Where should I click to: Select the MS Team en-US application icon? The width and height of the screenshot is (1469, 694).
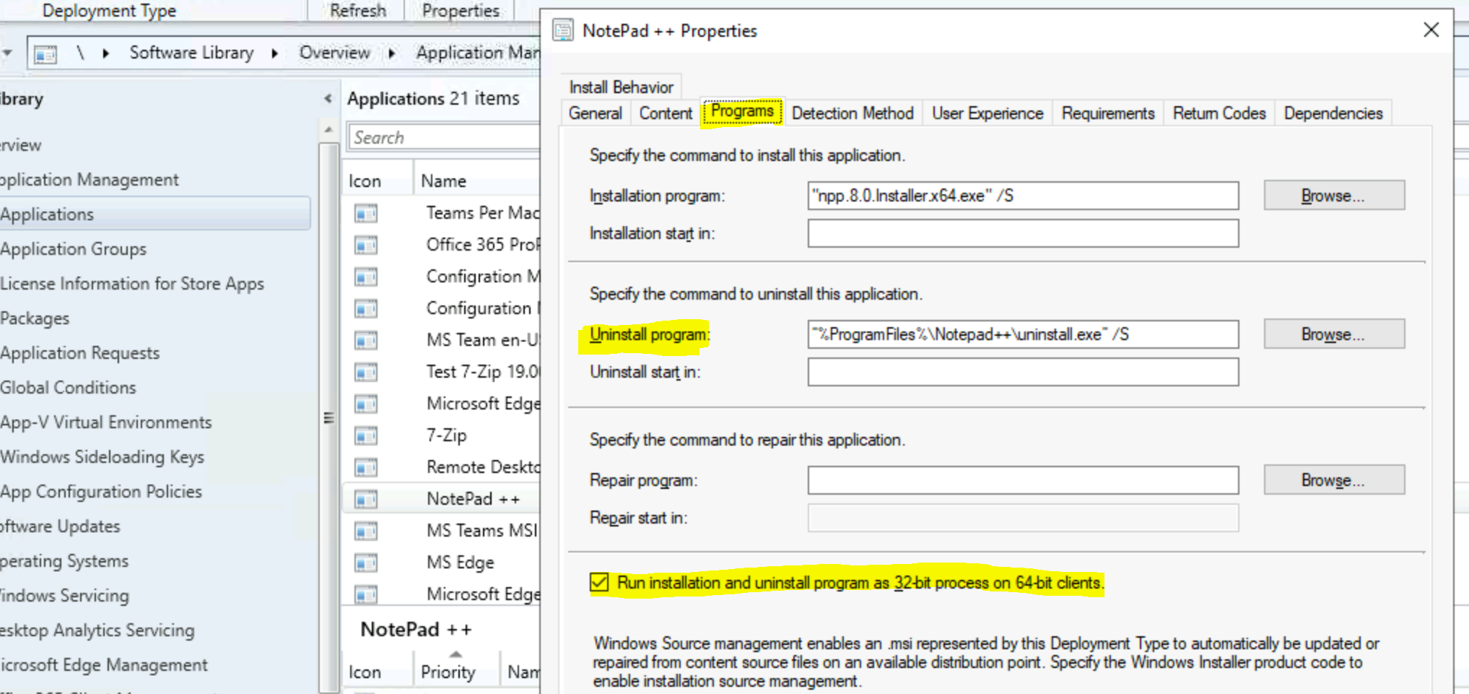pos(366,339)
